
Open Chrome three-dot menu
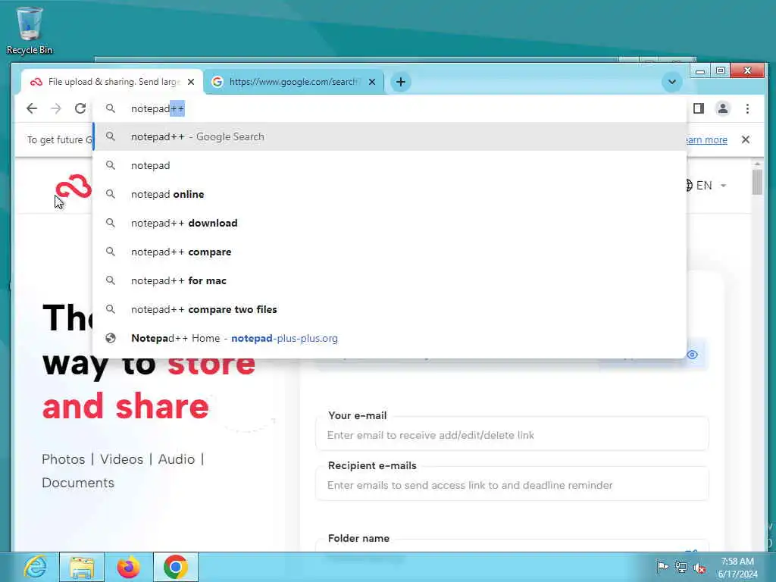click(x=747, y=108)
